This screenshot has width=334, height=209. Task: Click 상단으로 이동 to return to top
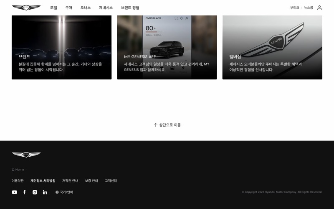point(167,125)
